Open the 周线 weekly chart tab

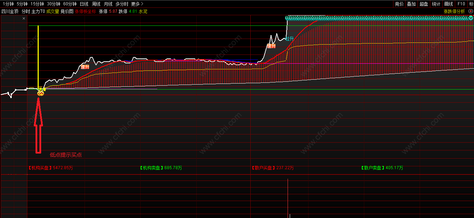click(x=96, y=4)
